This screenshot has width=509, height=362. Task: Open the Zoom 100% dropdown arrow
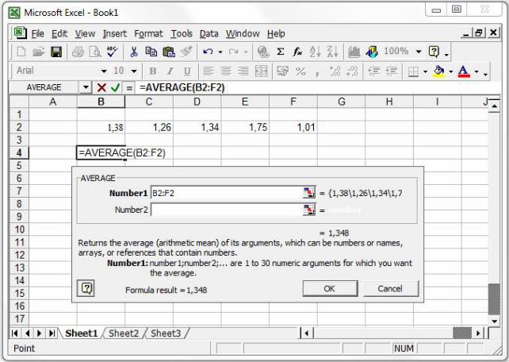(419, 52)
